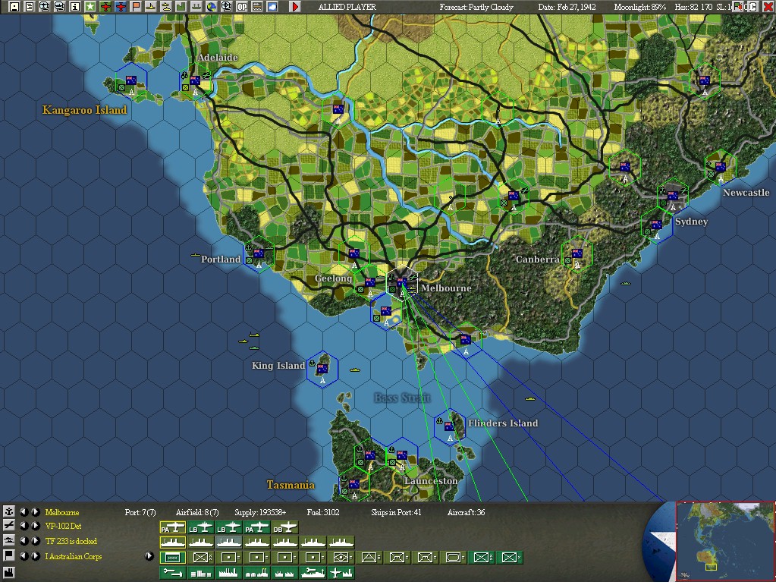Image resolution: width=776 pixels, height=585 pixels.
Task: Open the save game disk icon
Action: click(14, 7)
